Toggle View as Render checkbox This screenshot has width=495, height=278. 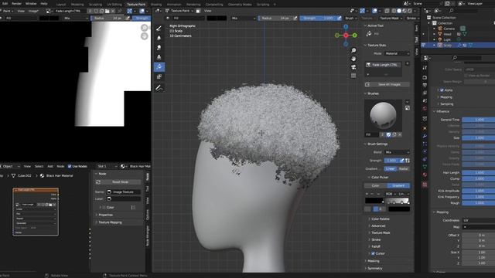tap(466, 76)
